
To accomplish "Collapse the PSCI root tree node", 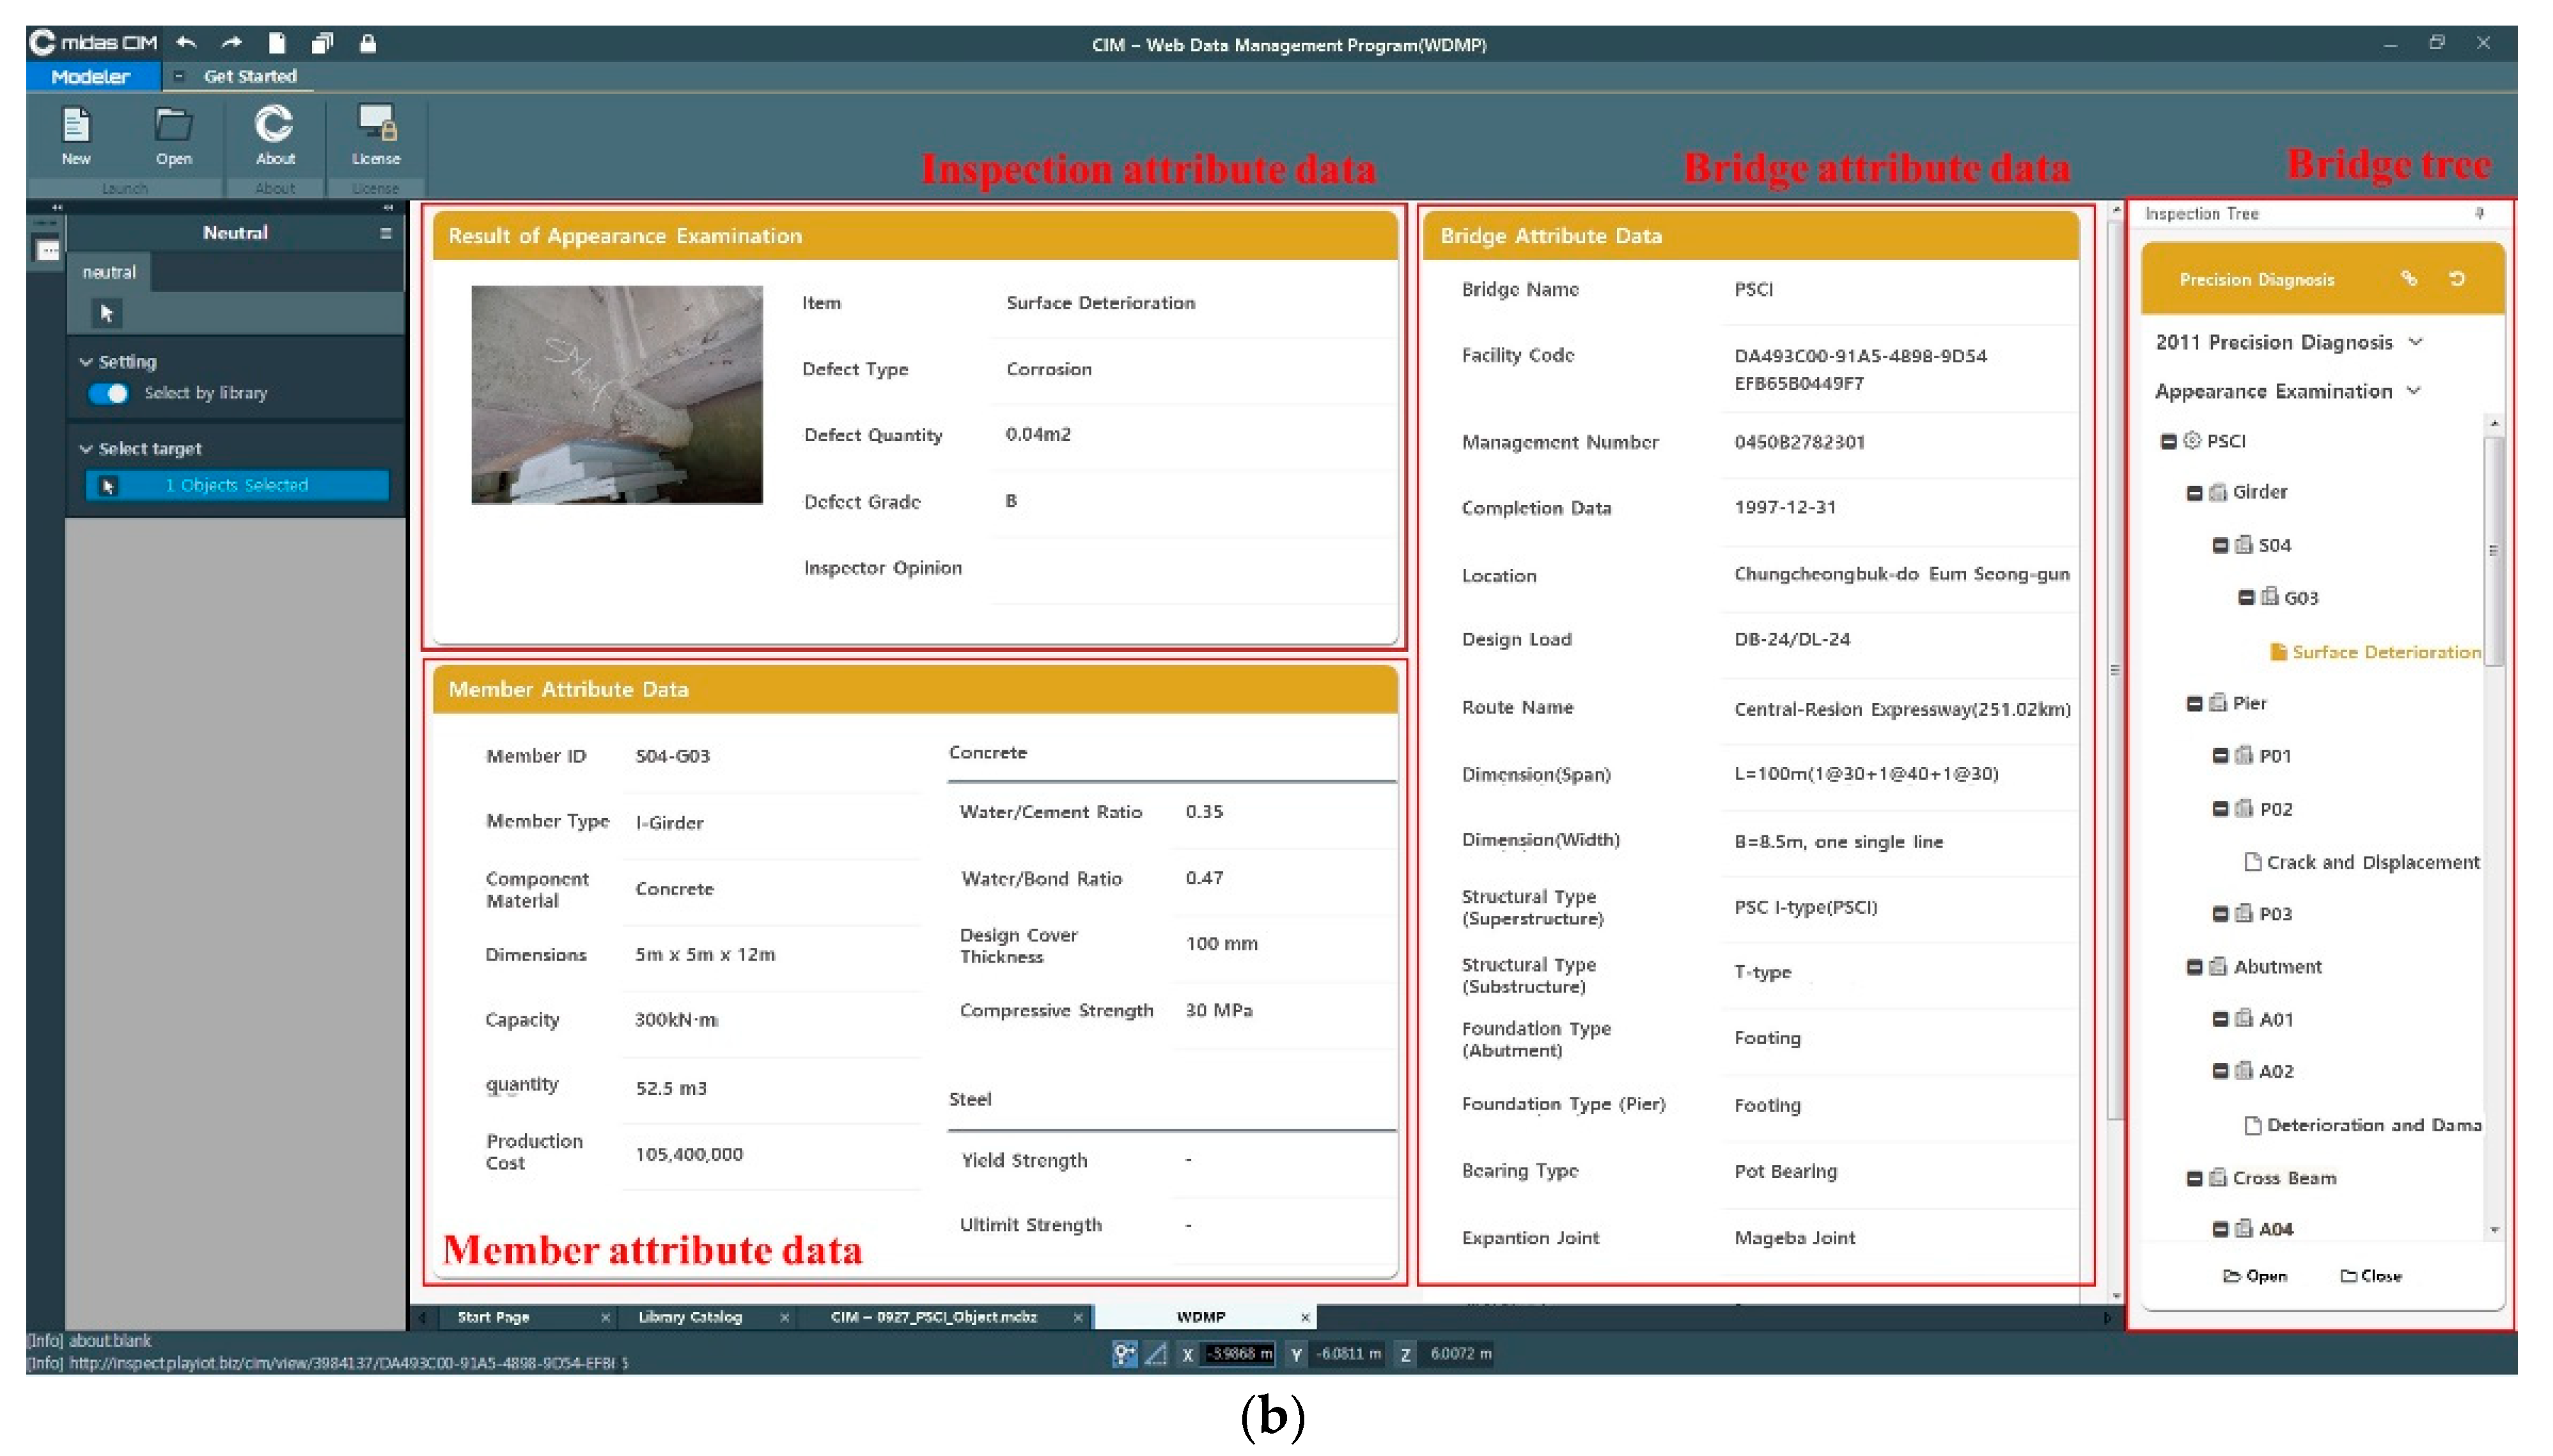I will pyautogui.click(x=2168, y=441).
